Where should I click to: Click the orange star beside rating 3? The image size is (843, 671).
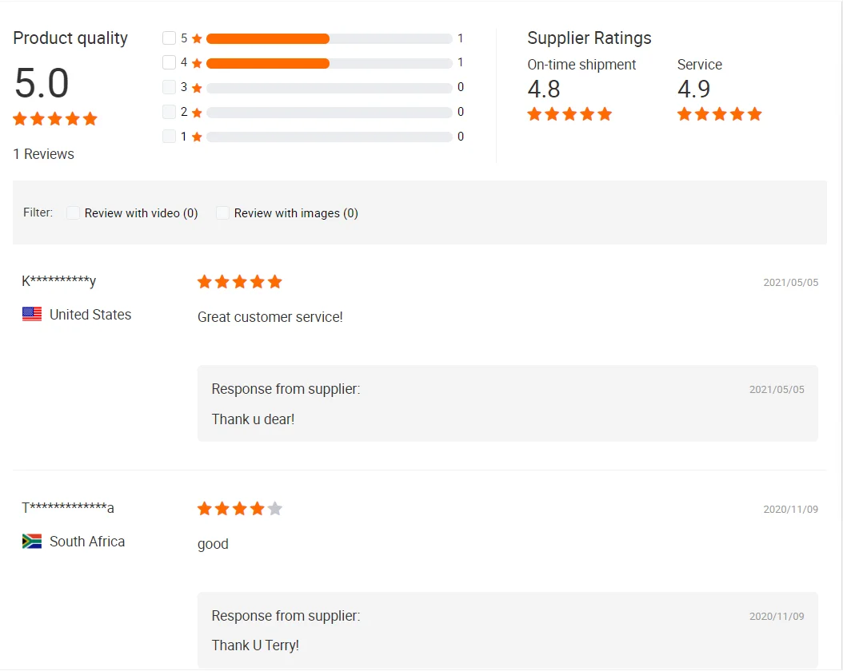coord(197,88)
